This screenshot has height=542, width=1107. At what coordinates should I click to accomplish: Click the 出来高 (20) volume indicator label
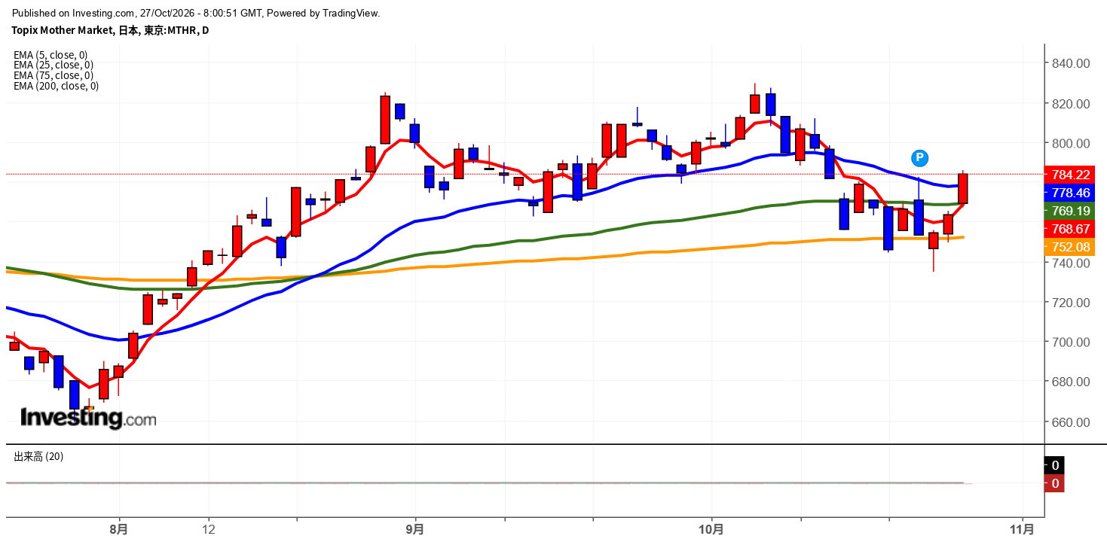pyautogui.click(x=40, y=457)
